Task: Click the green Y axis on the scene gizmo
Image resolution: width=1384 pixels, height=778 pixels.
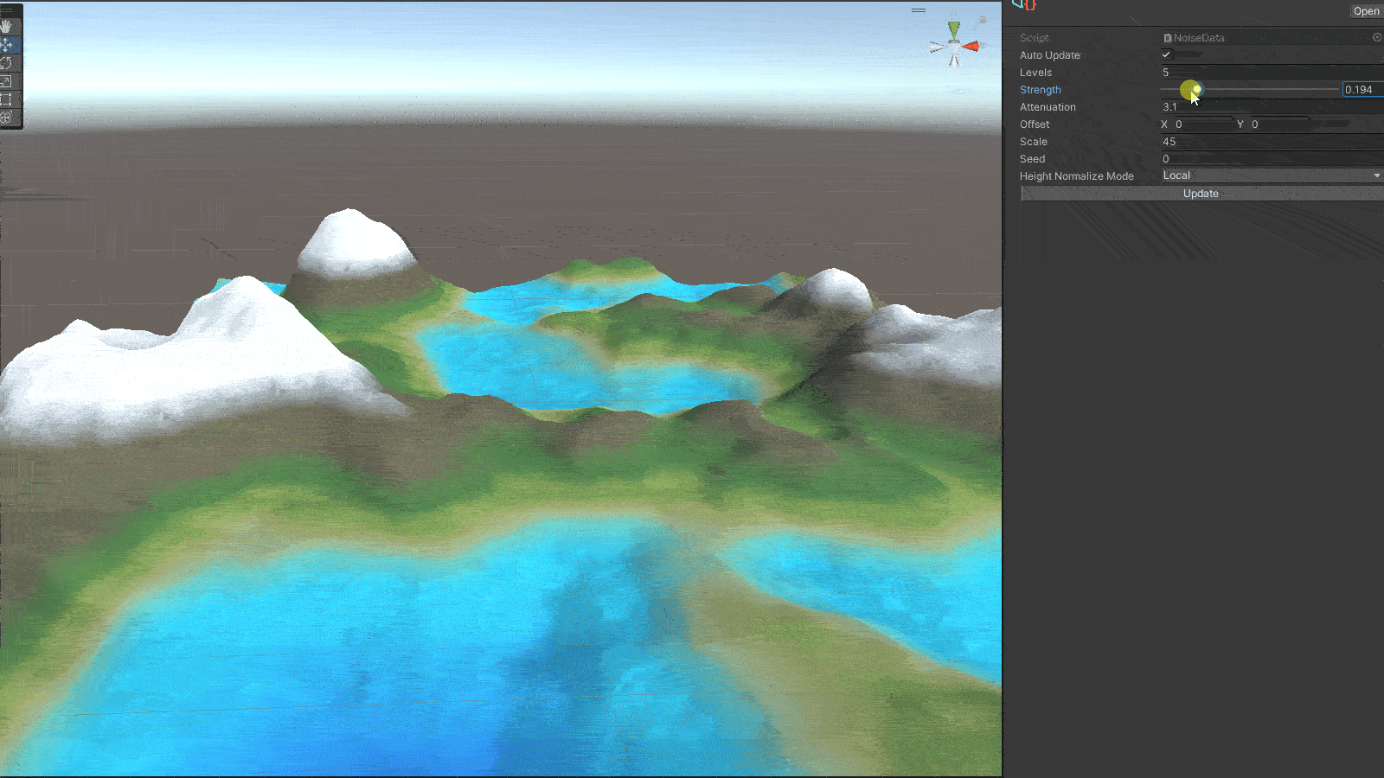Action: (x=954, y=29)
